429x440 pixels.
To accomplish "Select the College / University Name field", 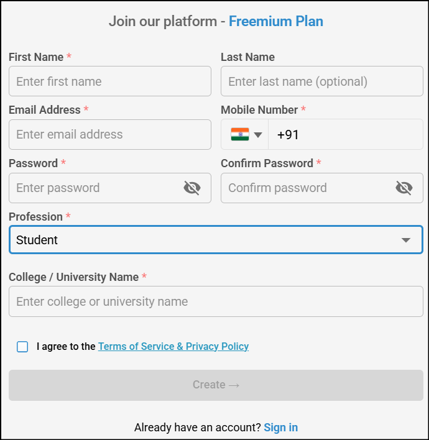I will (216, 301).
